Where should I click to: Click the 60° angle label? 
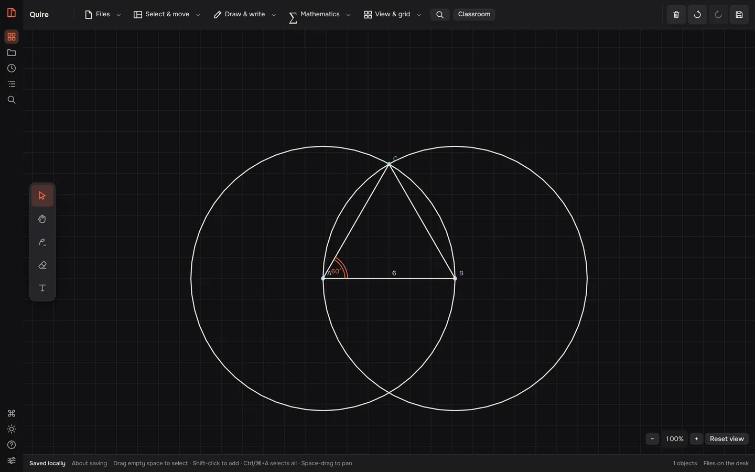tap(336, 271)
